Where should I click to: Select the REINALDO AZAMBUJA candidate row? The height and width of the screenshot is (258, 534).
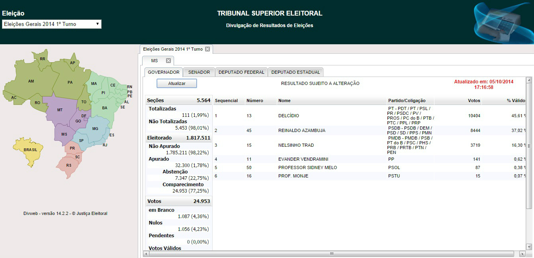369,130
